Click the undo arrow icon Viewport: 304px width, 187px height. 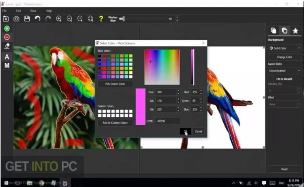point(38,19)
